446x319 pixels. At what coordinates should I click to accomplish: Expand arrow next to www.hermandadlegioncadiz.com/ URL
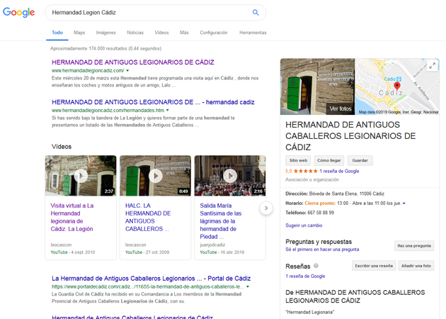[127, 70]
